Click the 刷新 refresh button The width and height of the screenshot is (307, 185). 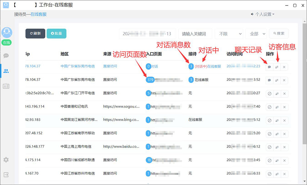pyautogui.click(x=35, y=33)
